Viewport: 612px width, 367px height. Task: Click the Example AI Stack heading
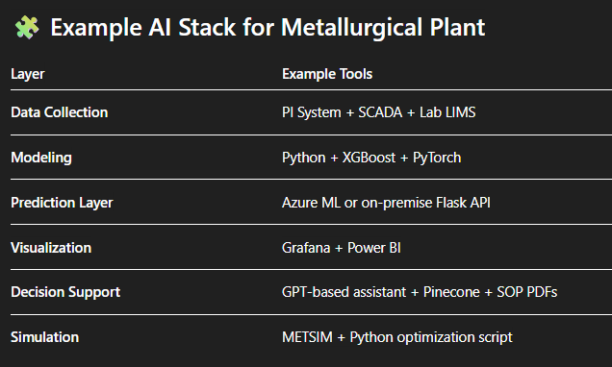coord(268,28)
